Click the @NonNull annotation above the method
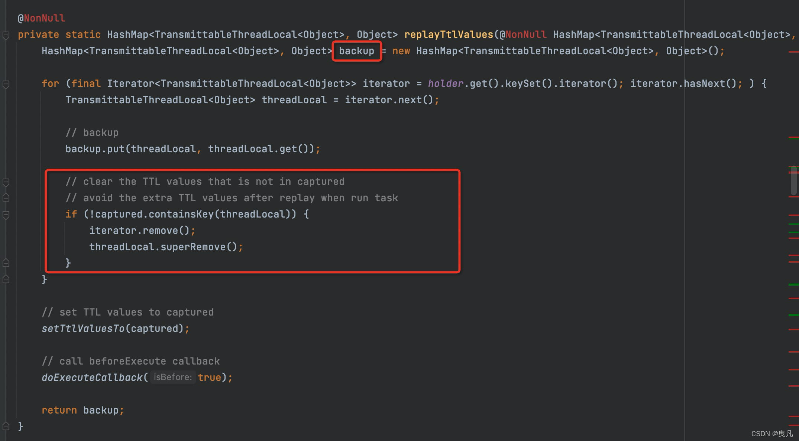This screenshot has width=799, height=441. (41, 18)
